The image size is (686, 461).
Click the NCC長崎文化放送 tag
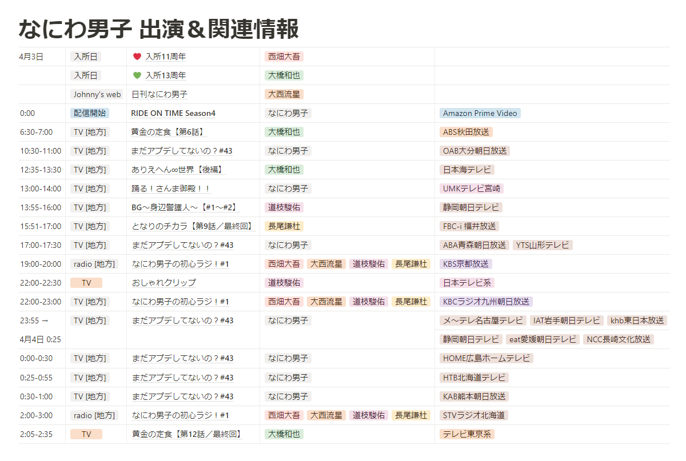pyautogui.click(x=619, y=339)
